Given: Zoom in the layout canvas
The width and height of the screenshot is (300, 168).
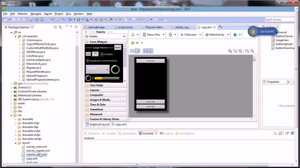Looking at the screenshot, I should 252,51.
